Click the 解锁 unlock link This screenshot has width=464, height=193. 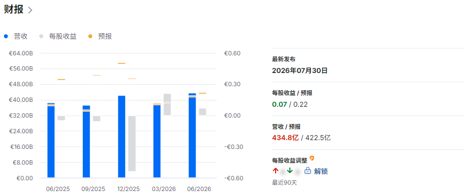pos(321,171)
